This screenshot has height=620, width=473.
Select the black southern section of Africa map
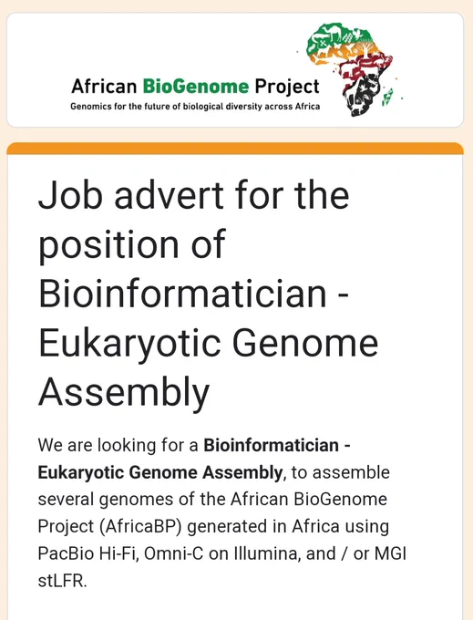tap(363, 96)
